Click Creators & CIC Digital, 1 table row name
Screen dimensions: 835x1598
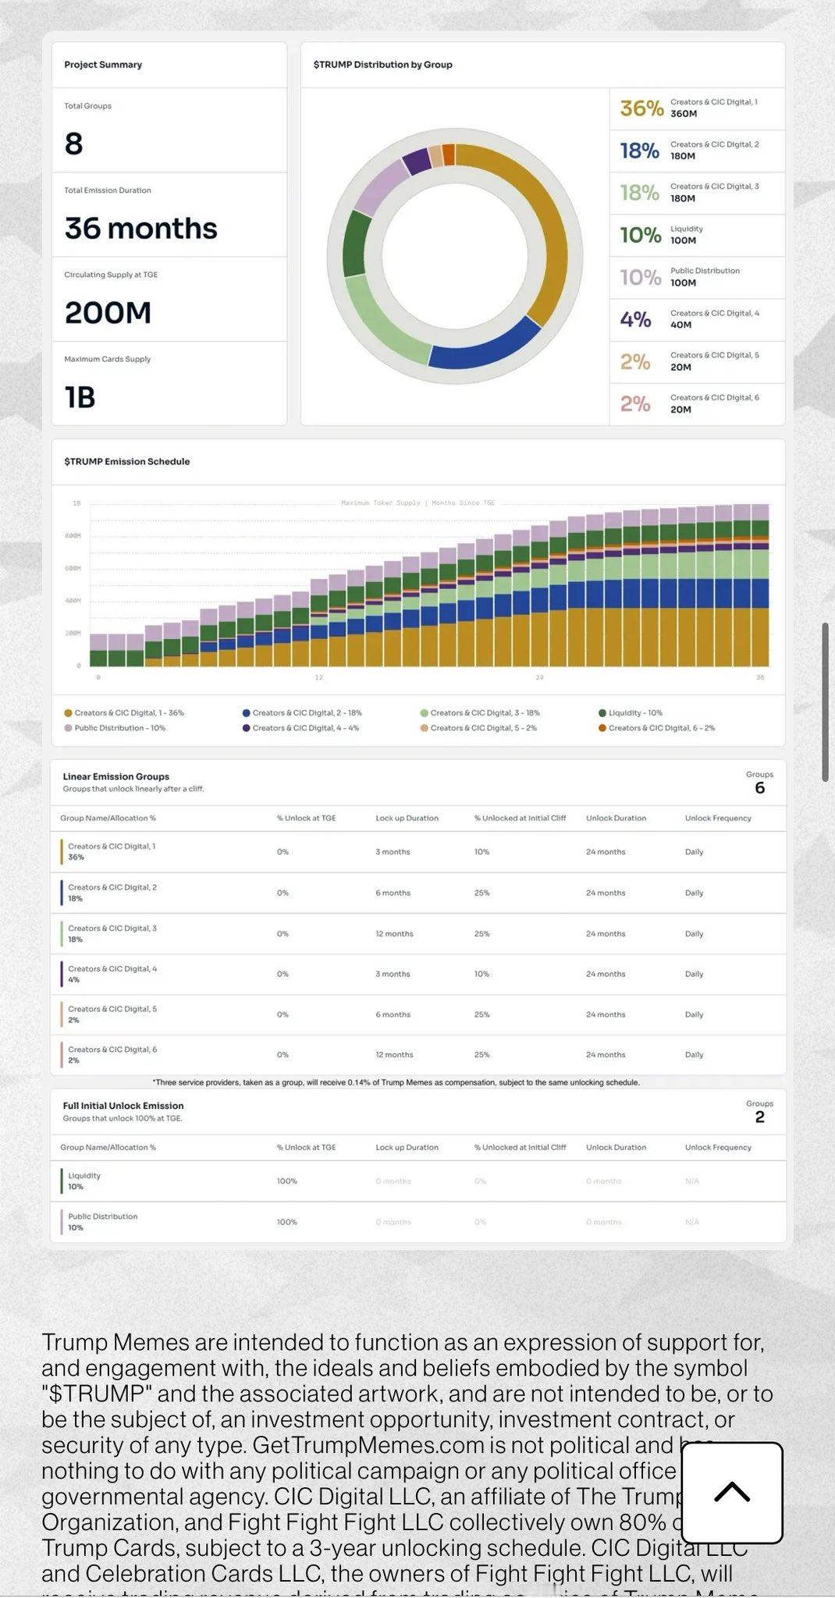pyautogui.click(x=112, y=847)
